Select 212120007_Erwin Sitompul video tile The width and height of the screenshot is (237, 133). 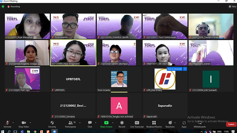[119, 53]
